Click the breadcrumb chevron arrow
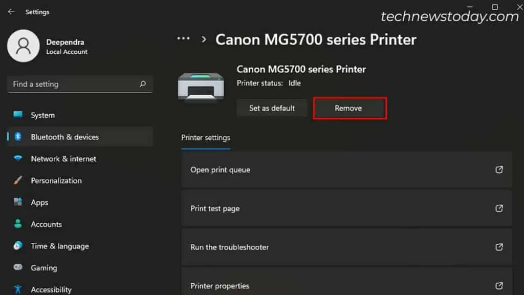 click(x=204, y=39)
